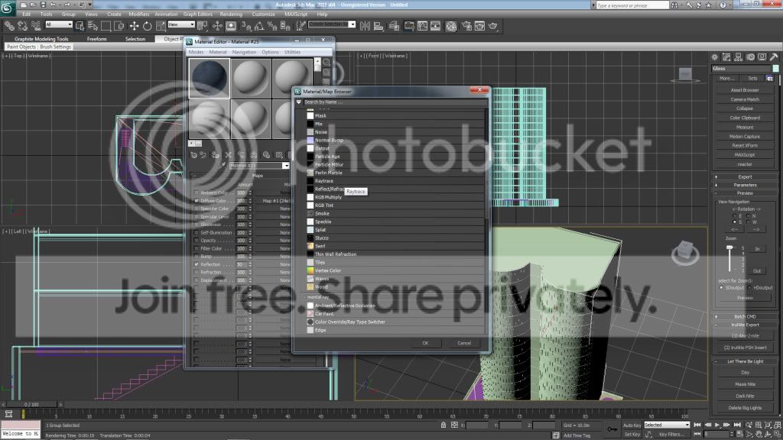Click the animation time slider

(x=31, y=405)
